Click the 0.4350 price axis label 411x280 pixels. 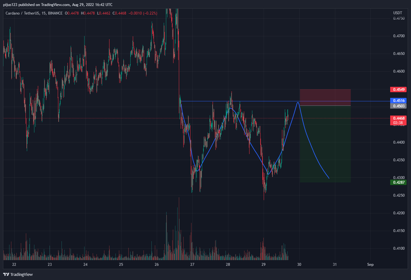399,160
